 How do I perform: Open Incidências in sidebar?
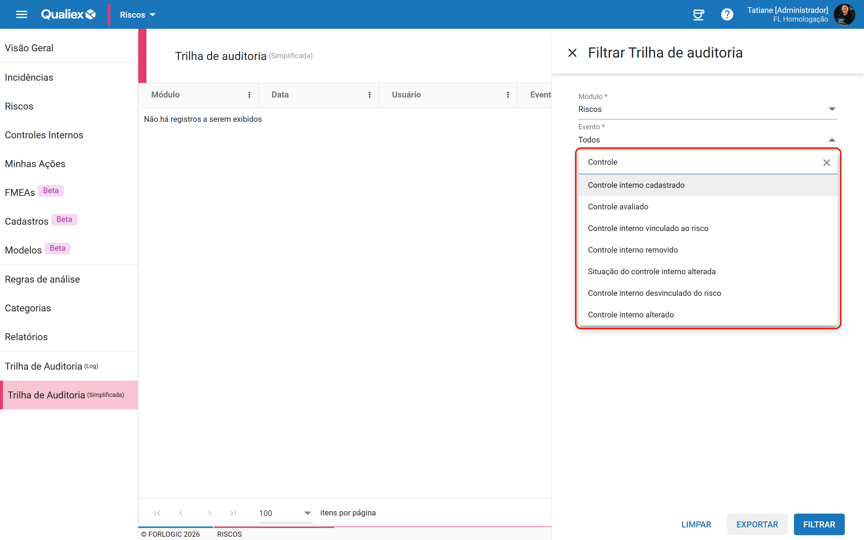(x=69, y=77)
